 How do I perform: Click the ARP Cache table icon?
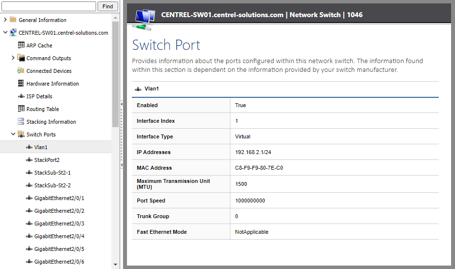[x=21, y=45]
